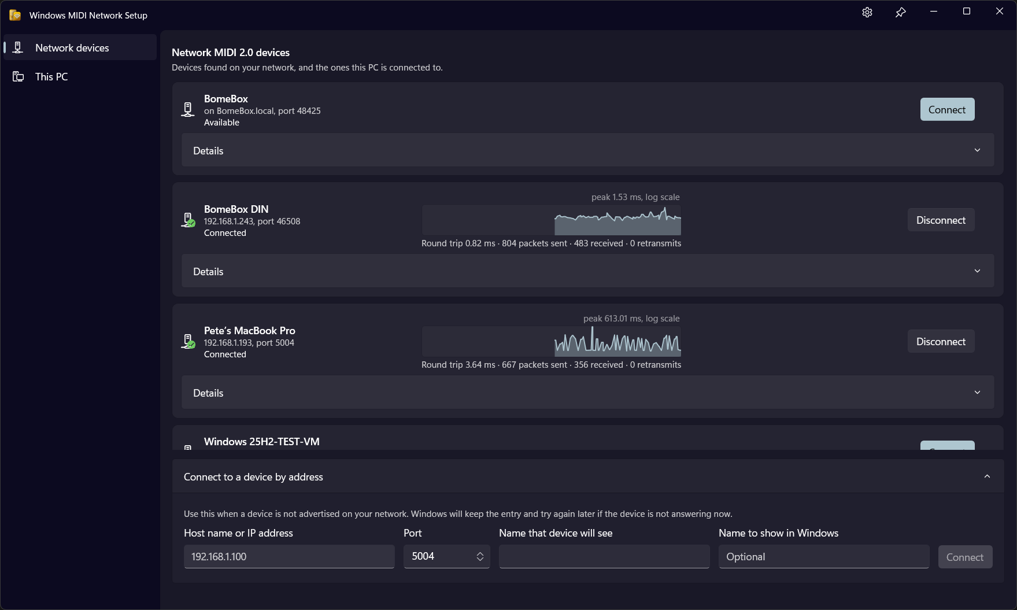Close the MIDI Network Setup window

[999, 12]
